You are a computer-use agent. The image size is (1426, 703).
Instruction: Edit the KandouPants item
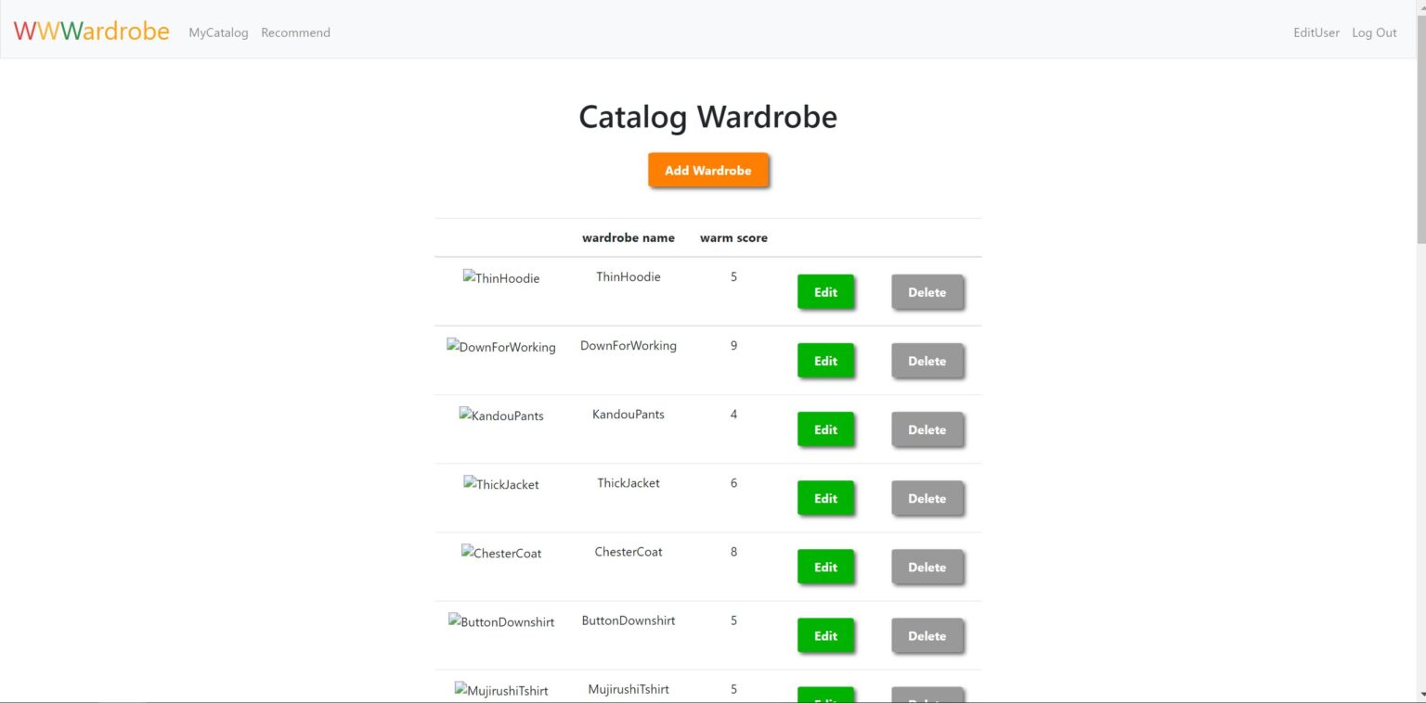[825, 429]
